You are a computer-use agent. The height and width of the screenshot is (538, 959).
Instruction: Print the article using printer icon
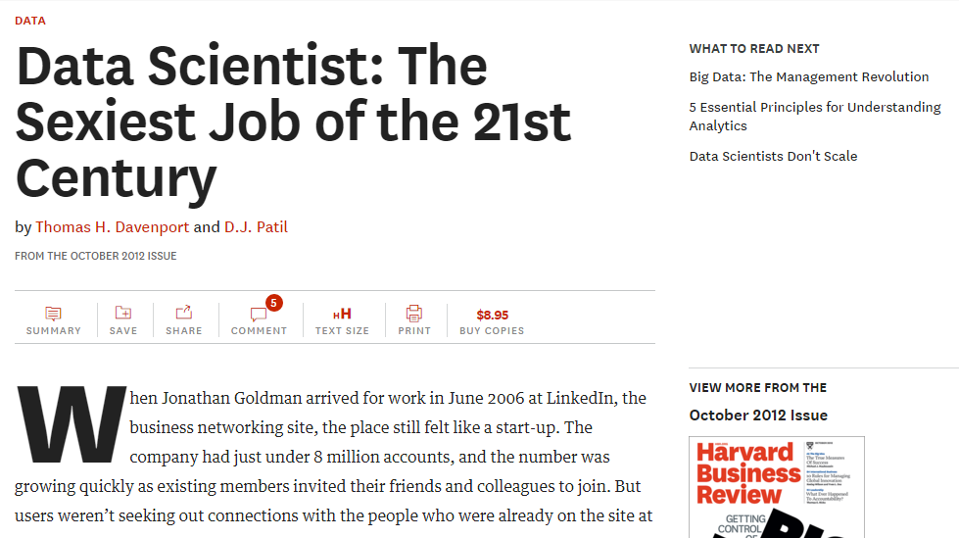414,314
